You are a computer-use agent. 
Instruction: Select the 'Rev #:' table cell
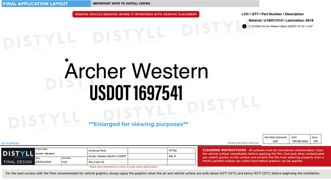pos(181,156)
